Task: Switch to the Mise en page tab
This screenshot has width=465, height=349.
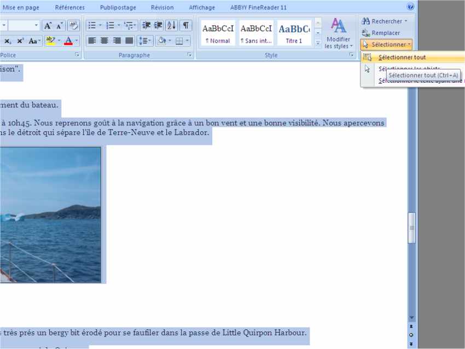Action: [21, 8]
